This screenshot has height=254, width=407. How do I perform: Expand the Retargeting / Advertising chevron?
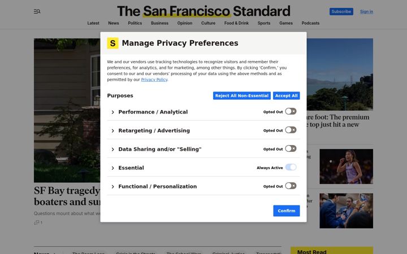112,131
